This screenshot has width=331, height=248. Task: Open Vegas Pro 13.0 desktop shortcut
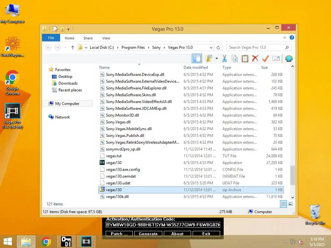[12, 116]
